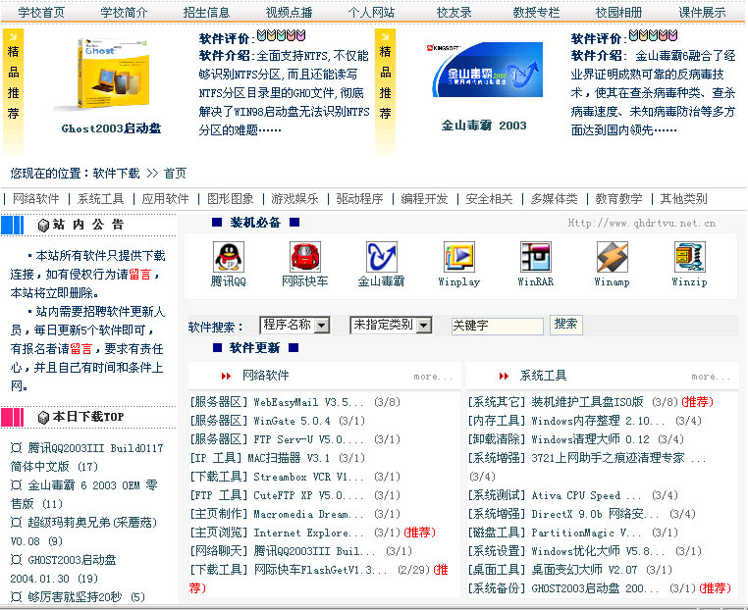Click 首页 breadcrumb link
748x610 pixels.
[x=175, y=173]
